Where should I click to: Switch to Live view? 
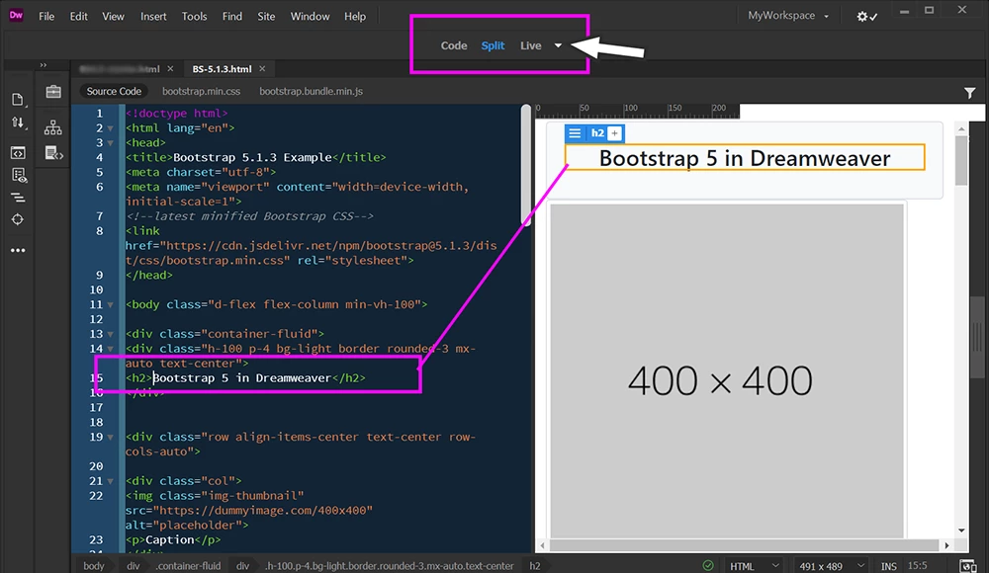(x=530, y=45)
